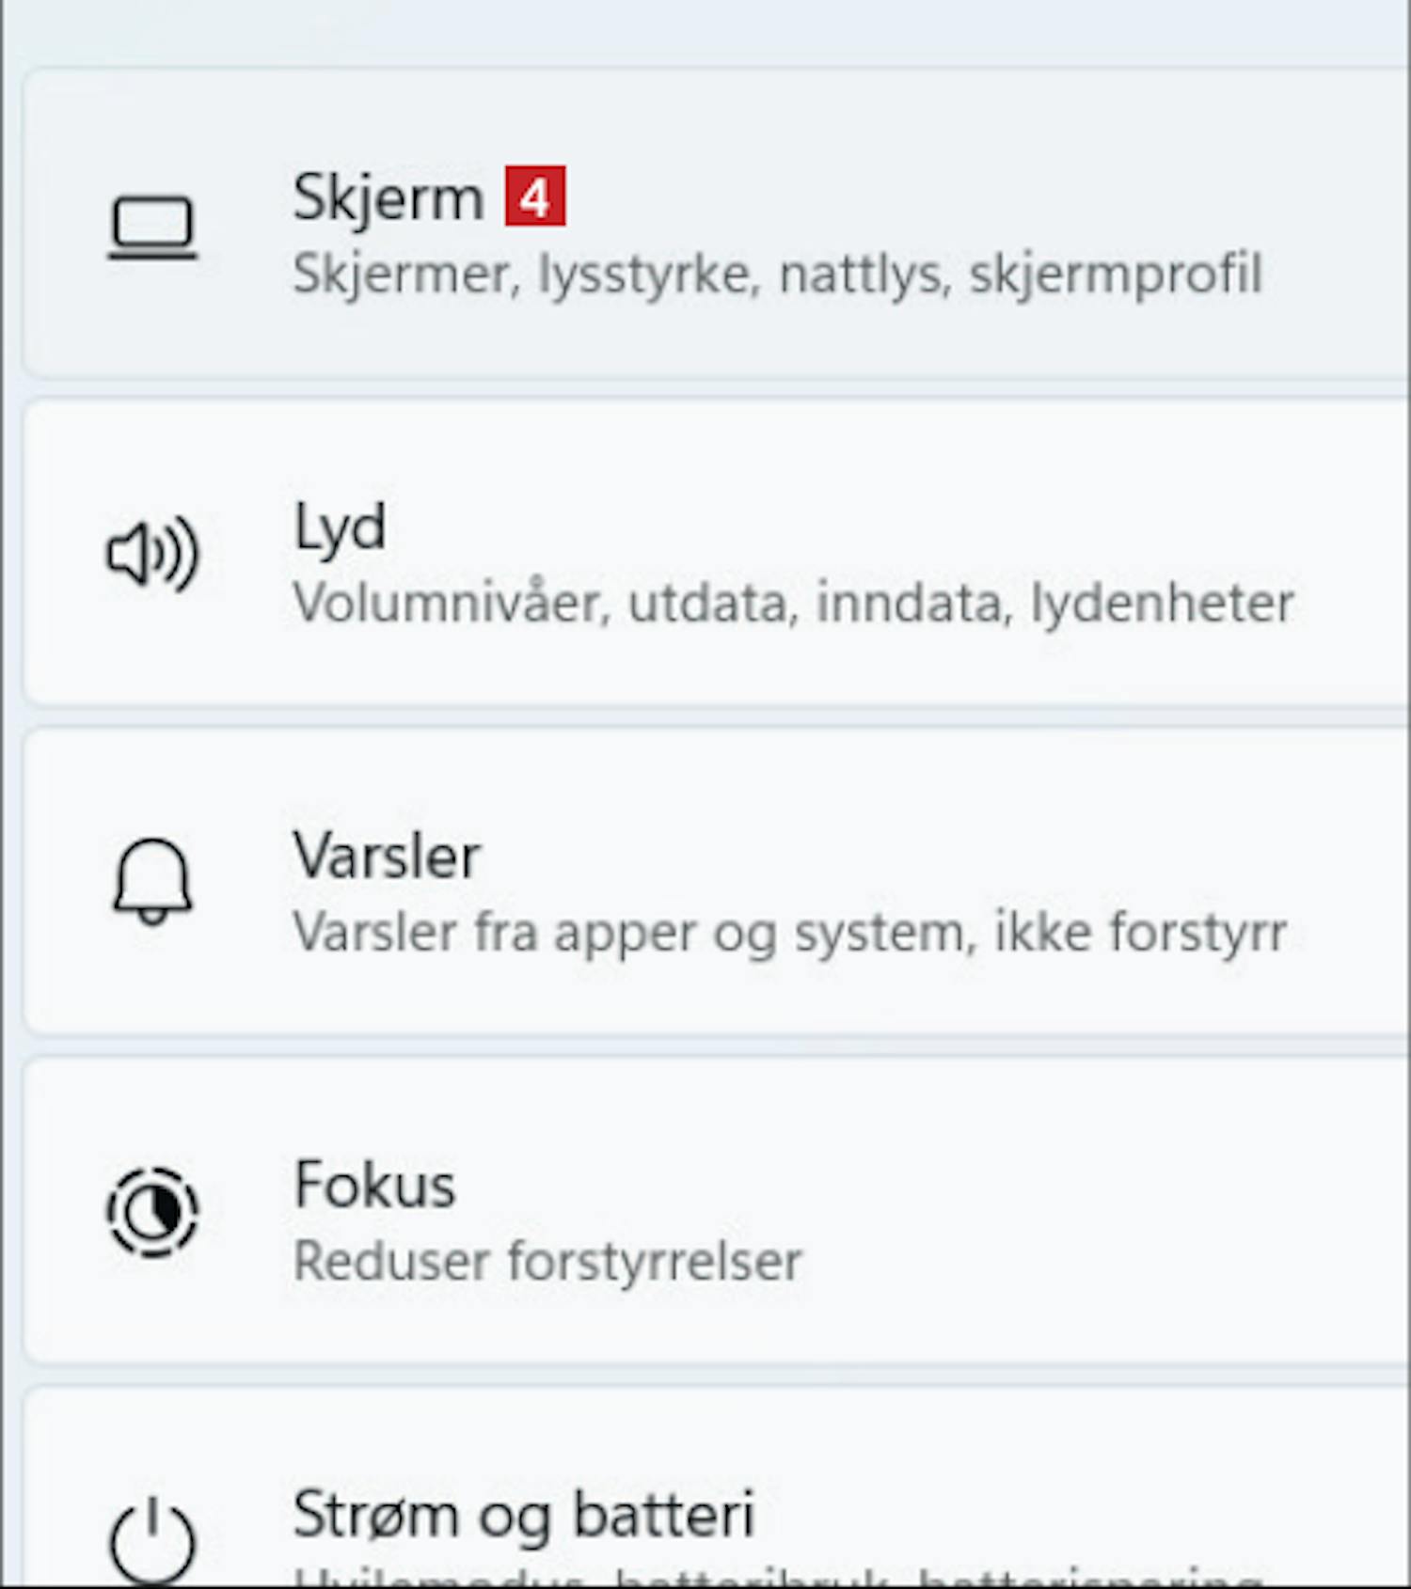Go to the Varsler settings title

click(387, 857)
